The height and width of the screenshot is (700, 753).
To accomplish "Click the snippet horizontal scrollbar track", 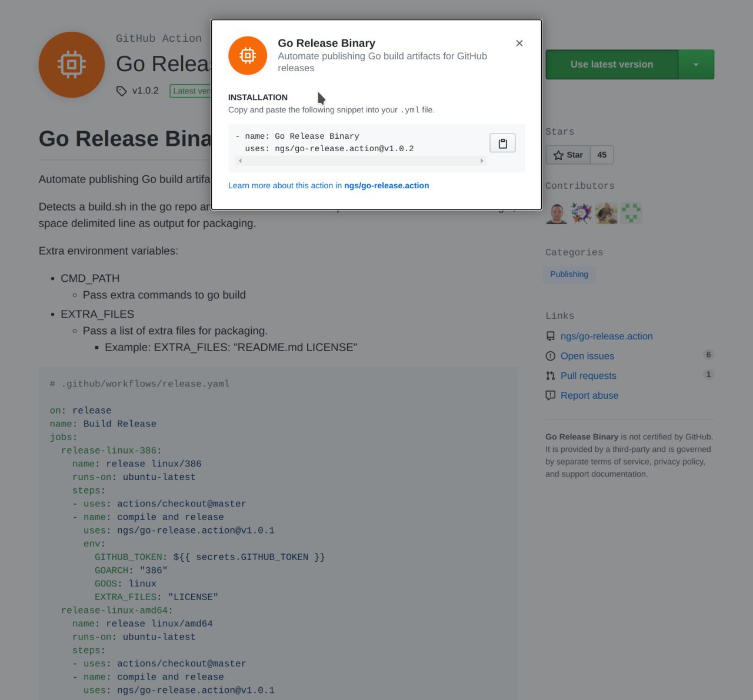I will (361, 161).
